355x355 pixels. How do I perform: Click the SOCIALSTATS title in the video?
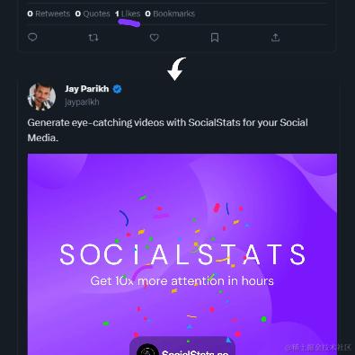(x=182, y=254)
